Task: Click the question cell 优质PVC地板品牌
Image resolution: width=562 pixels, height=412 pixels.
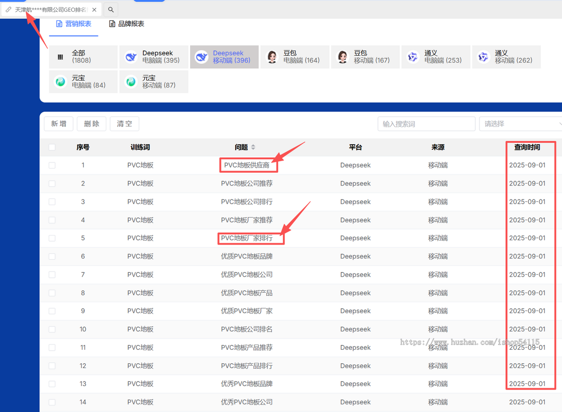Action: 247,257
